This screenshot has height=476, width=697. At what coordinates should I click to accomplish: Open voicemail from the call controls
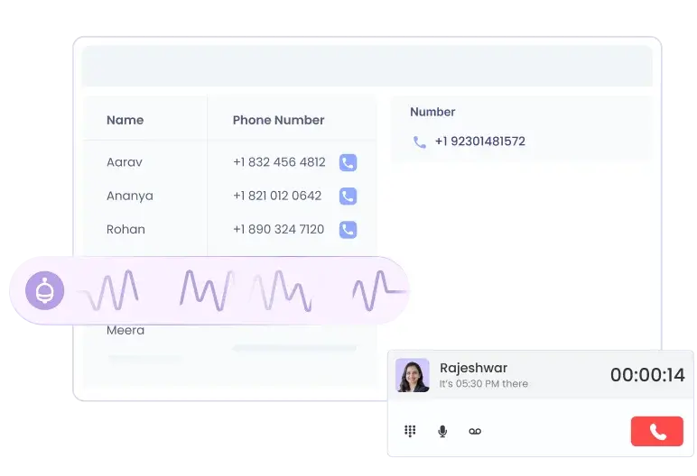(x=475, y=432)
